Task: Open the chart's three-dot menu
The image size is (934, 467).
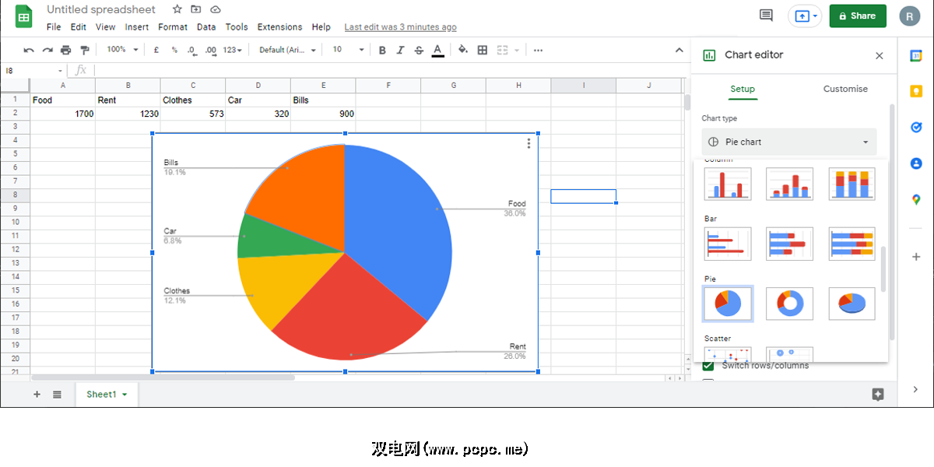Action: pos(528,143)
